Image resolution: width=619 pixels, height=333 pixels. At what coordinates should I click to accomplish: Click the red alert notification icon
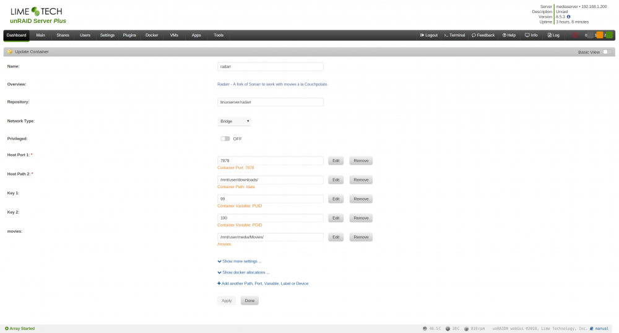pyautogui.click(x=575, y=35)
